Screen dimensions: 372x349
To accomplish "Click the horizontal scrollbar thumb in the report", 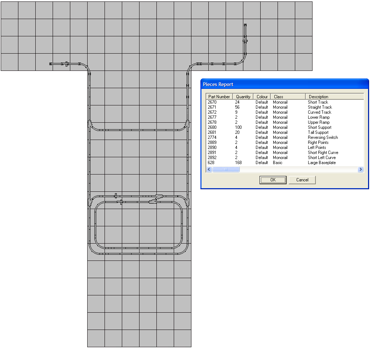I will pyautogui.click(x=226, y=169).
